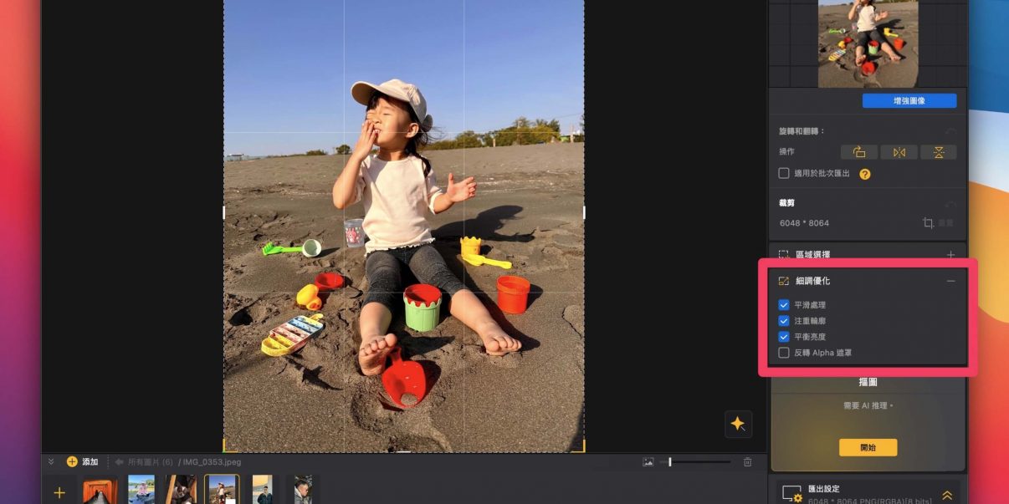Screen dimensions: 1009x504
Task: Click the 增強圖像 button
Action: click(909, 101)
